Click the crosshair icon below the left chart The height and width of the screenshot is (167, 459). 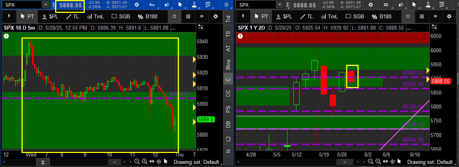(159, 162)
